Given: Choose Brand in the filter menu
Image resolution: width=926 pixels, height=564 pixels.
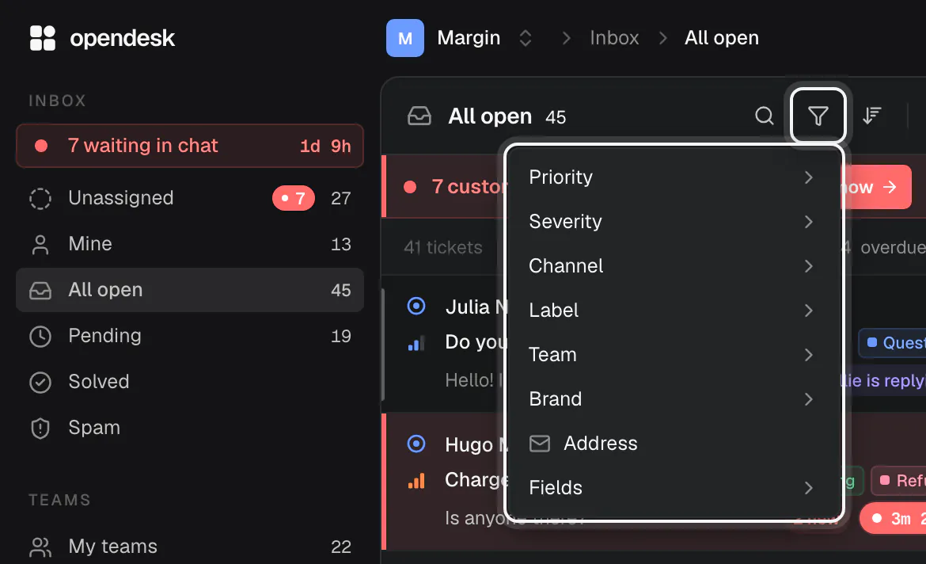Looking at the screenshot, I should coord(674,399).
